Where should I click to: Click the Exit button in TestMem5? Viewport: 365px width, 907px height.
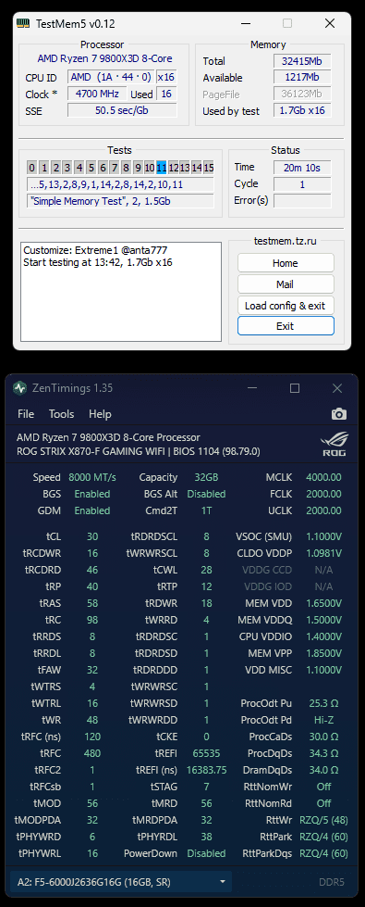pos(286,326)
